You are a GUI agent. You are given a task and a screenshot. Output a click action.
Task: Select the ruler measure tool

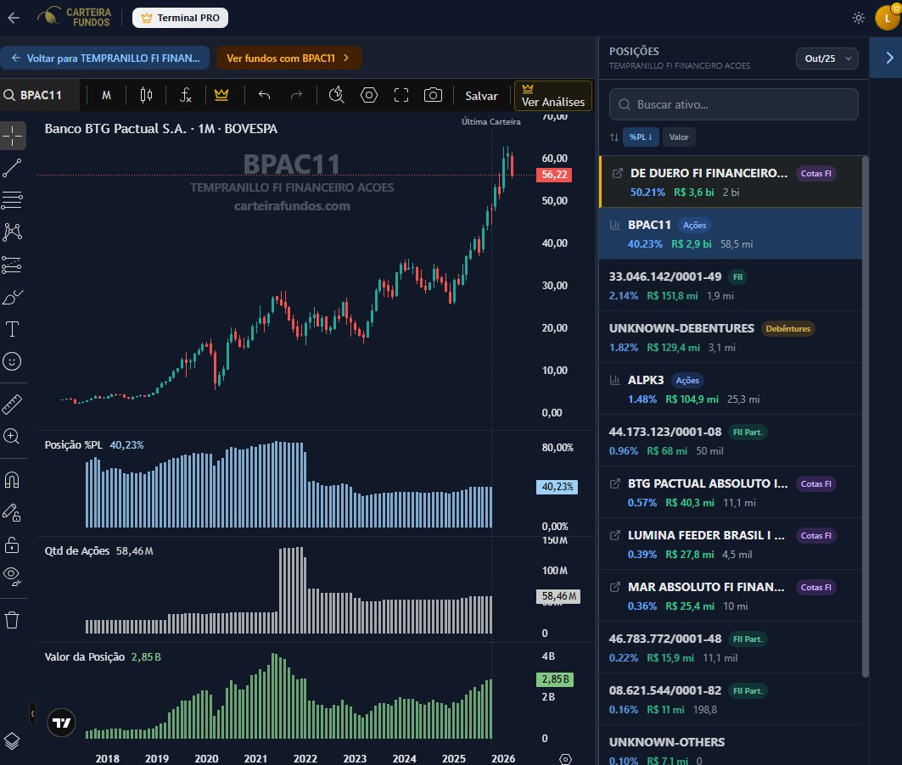pos(13,405)
